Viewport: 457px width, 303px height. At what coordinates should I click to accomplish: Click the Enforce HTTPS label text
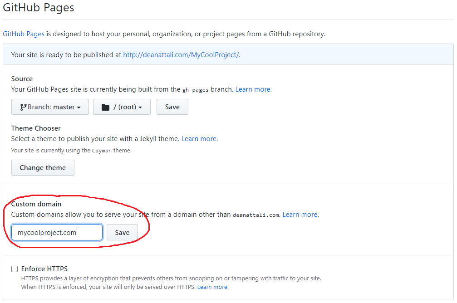coord(44,269)
